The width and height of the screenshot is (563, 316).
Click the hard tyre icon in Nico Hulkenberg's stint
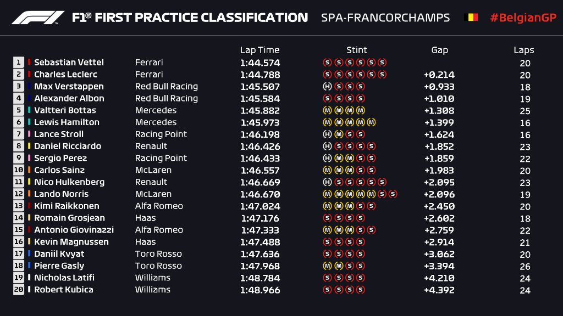pos(327,182)
